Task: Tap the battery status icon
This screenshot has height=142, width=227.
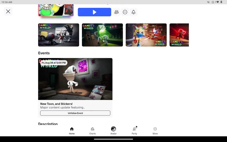Action: coord(221,2)
